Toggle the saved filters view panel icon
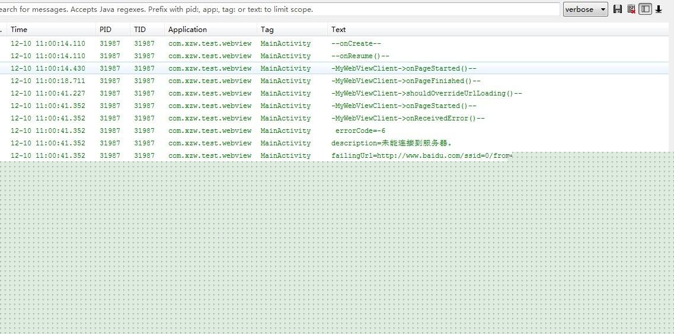This screenshot has height=334, width=674. [645, 9]
